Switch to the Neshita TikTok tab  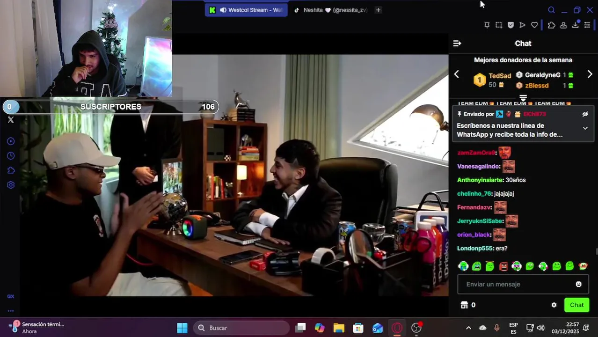pos(330,10)
